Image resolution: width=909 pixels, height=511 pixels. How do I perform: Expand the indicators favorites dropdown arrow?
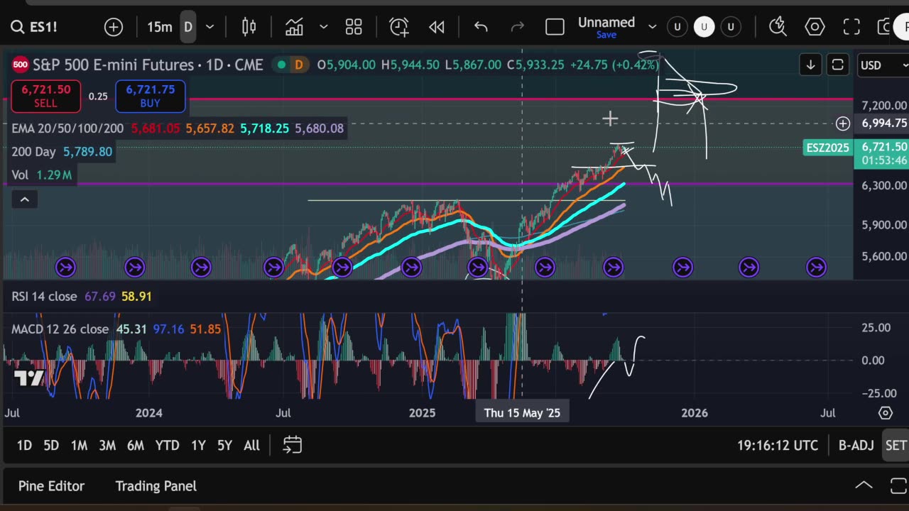[323, 27]
